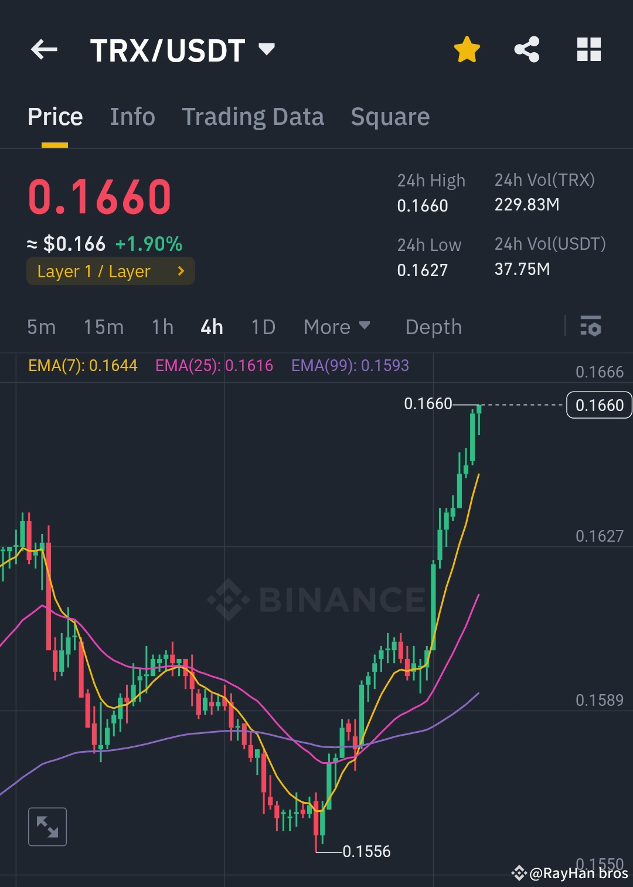
Task: Select the Info section
Action: (131, 116)
